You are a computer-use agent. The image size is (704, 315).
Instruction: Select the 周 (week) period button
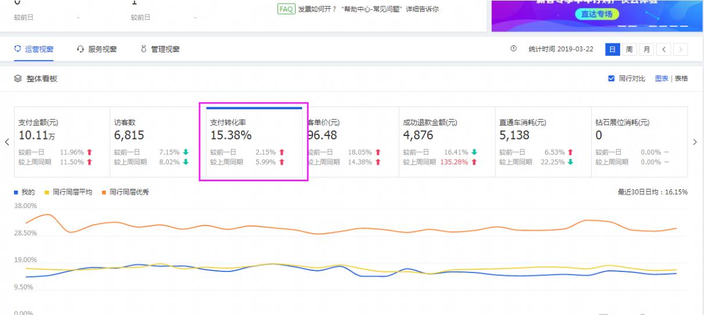[x=629, y=49]
